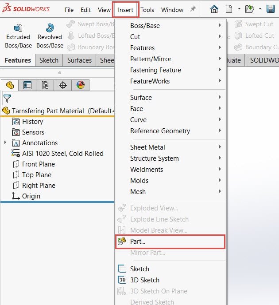
Task: Click the Revolved Boss/Base tool icon
Action: (x=50, y=28)
